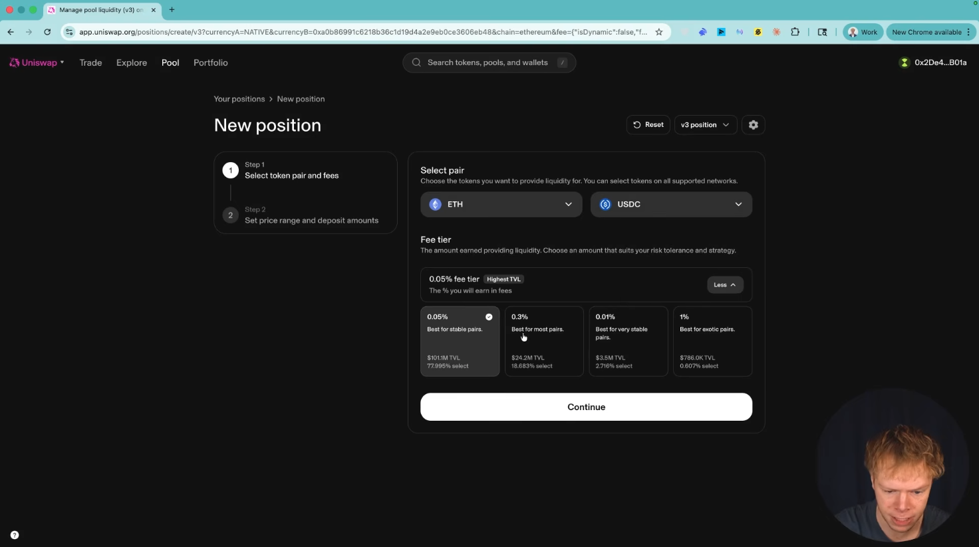The image size is (979, 547).
Task: Choose the 0.01% fee tier card
Action: click(629, 341)
